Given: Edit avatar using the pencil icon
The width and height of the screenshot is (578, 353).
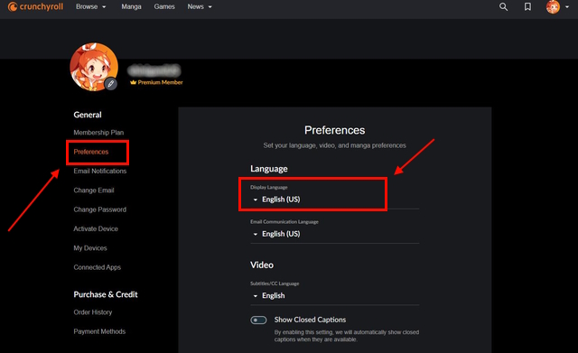Looking at the screenshot, I should point(110,84).
